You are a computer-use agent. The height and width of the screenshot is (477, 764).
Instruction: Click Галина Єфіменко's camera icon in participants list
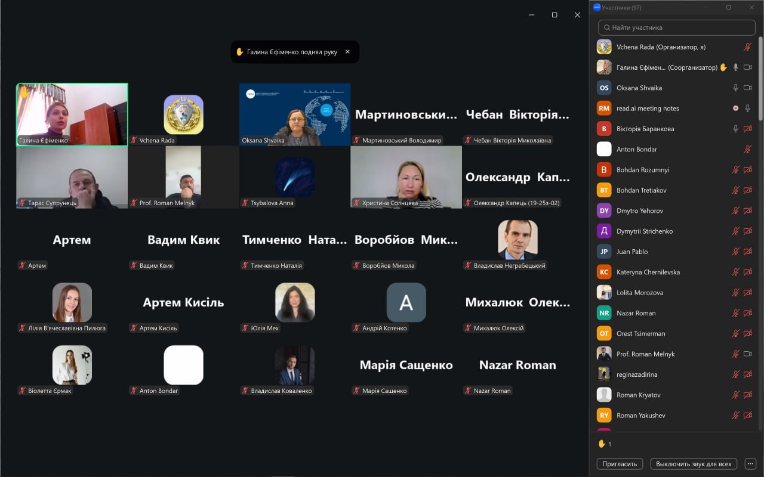747,67
